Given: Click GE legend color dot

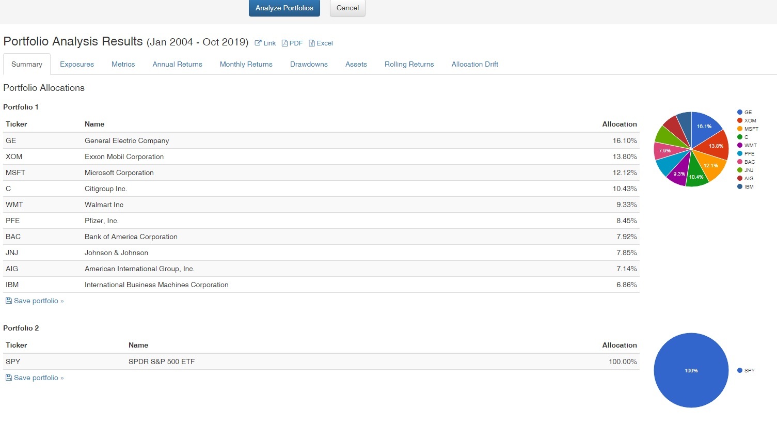Looking at the screenshot, I should (x=740, y=112).
